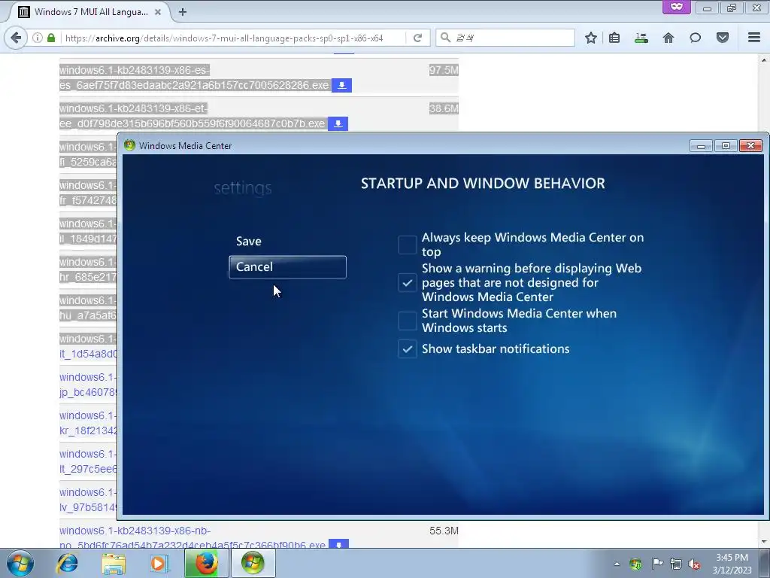Click the Media Center tray icon
Viewport: 770px width, 578px height.
[x=635, y=564]
